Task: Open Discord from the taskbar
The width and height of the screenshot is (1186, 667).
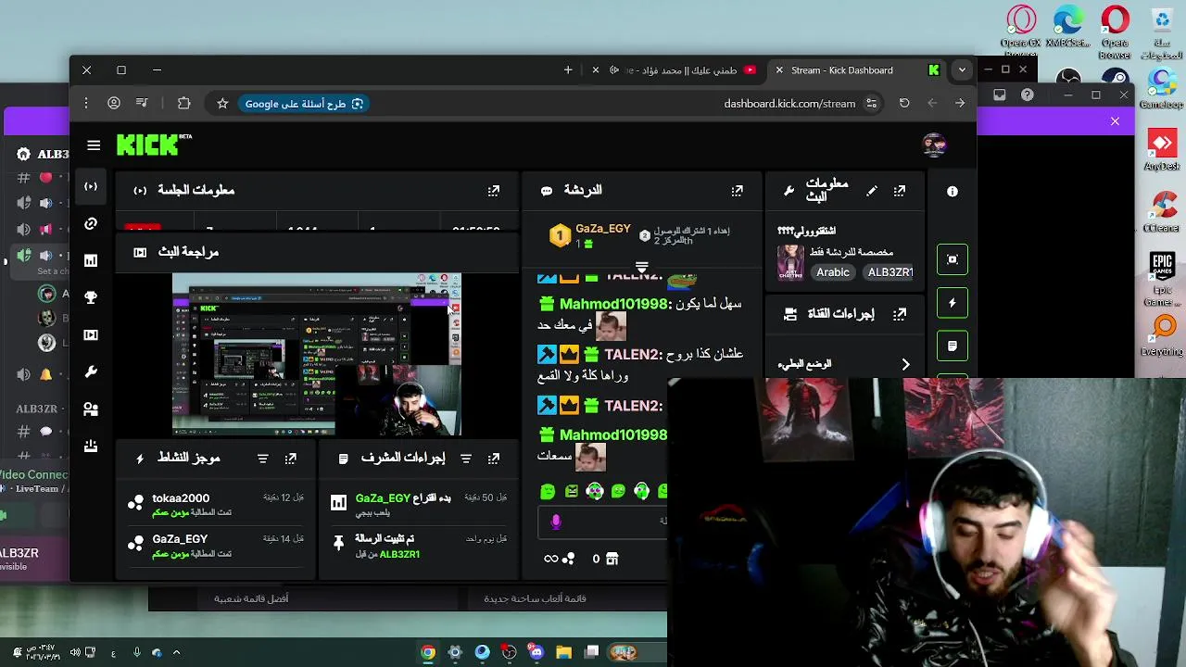Action: [x=536, y=652]
